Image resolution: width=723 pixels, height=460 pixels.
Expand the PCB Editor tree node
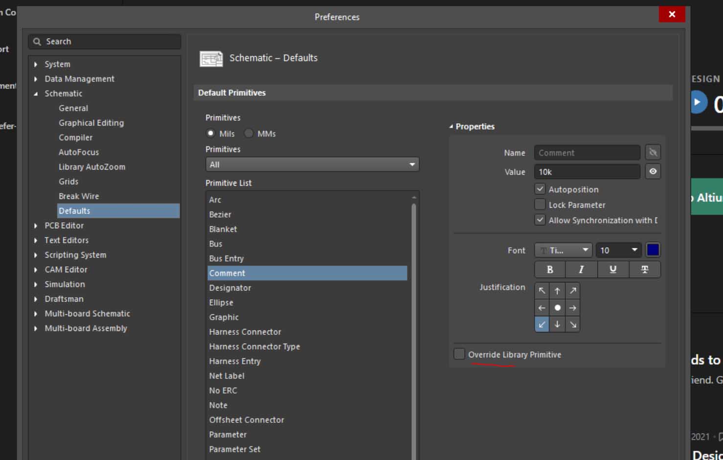(x=36, y=226)
